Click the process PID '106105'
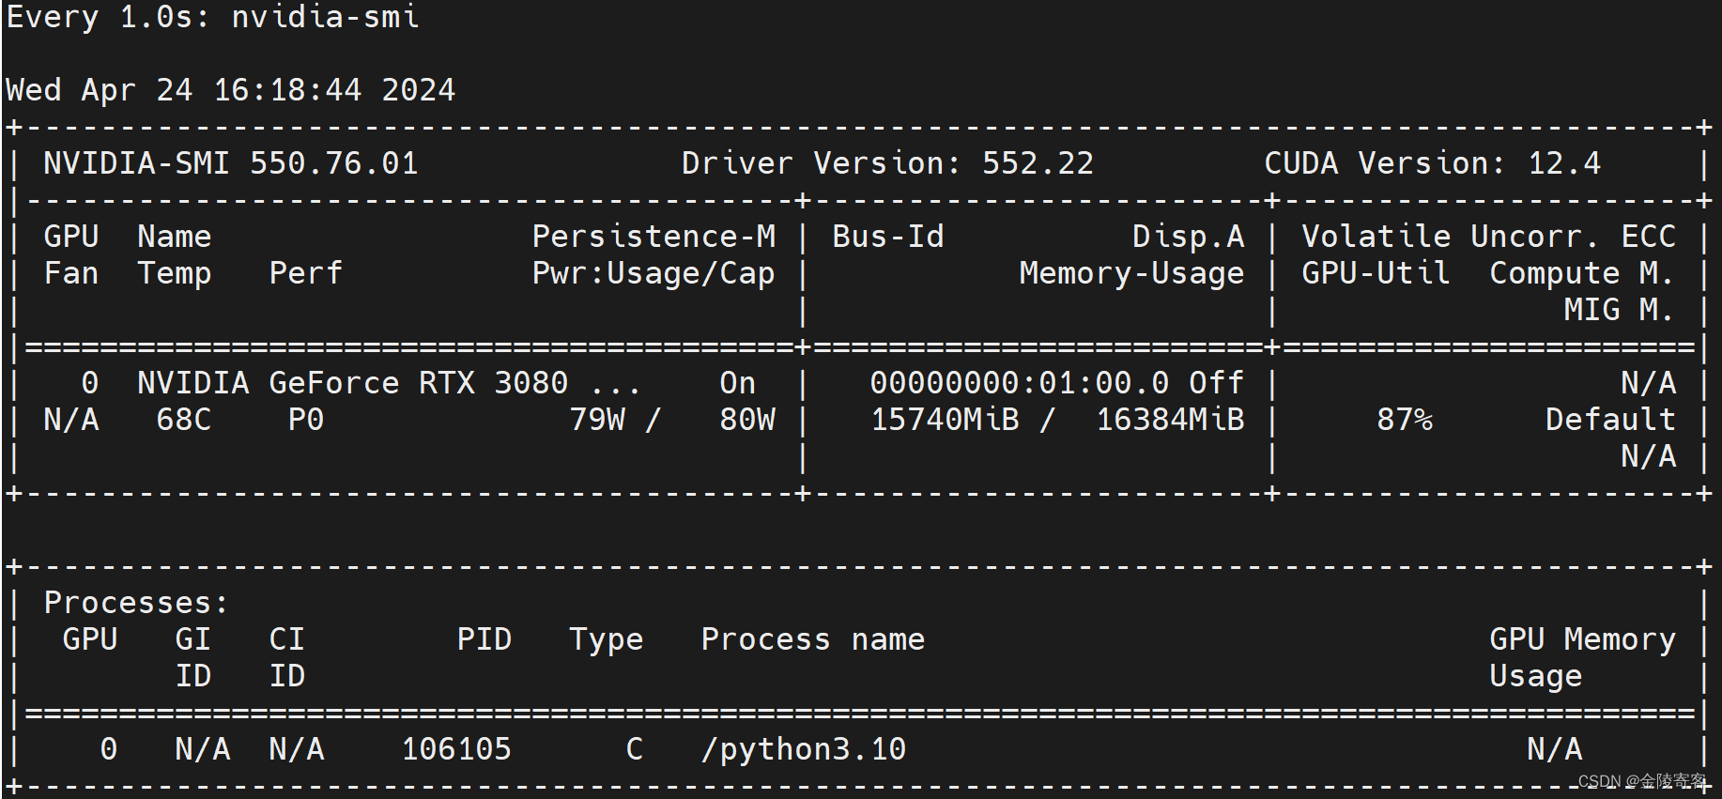The width and height of the screenshot is (1722, 799). [x=456, y=749]
